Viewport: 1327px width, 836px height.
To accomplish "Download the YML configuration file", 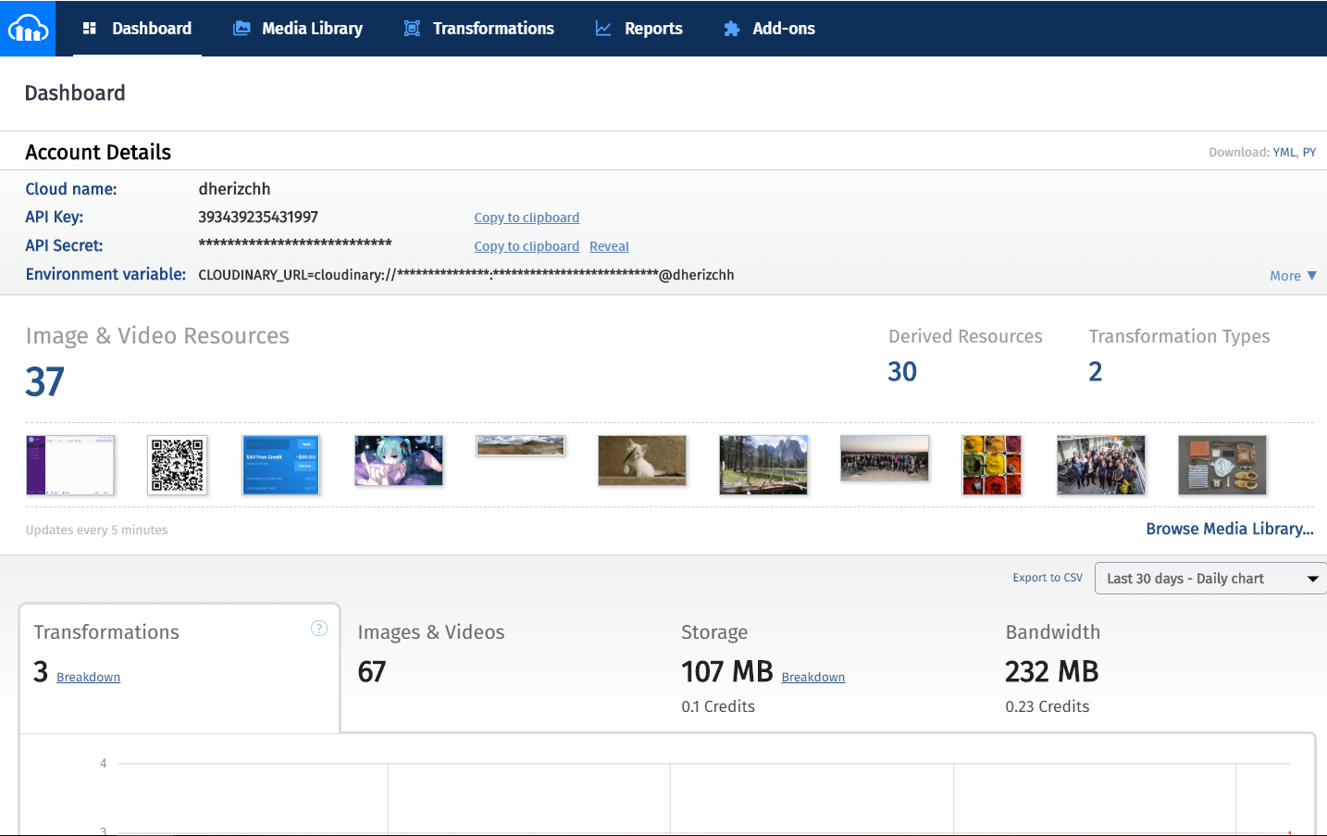I will click(x=1284, y=152).
